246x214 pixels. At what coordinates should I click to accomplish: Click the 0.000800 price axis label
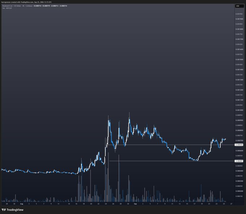[239, 130]
